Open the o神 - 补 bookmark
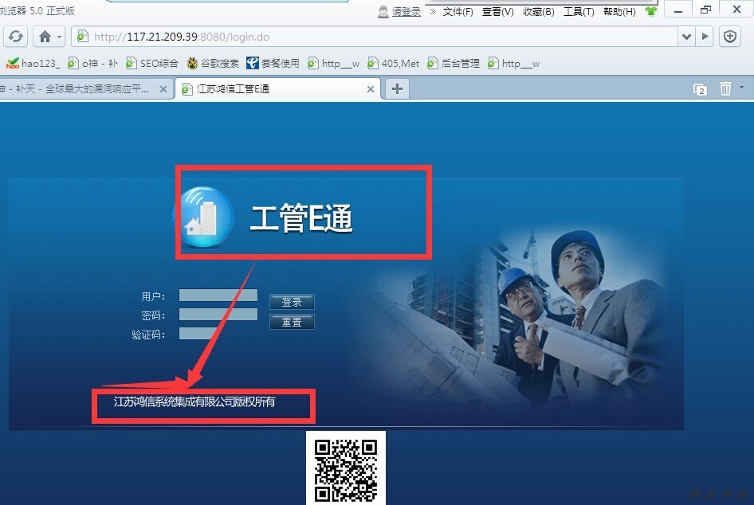 tap(92, 64)
